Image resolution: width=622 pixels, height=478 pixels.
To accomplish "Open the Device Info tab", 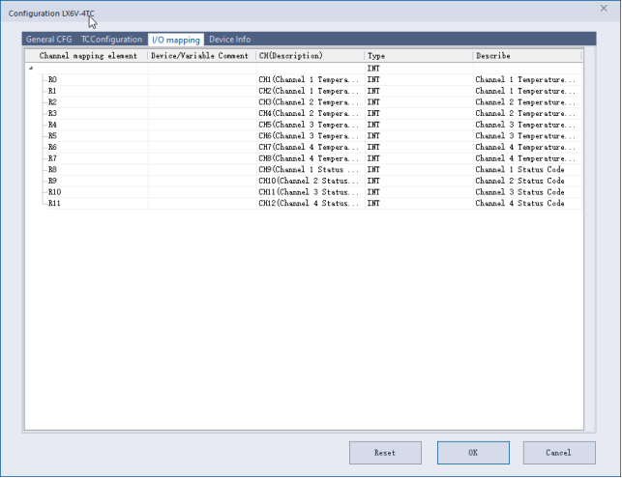I will pyautogui.click(x=229, y=40).
